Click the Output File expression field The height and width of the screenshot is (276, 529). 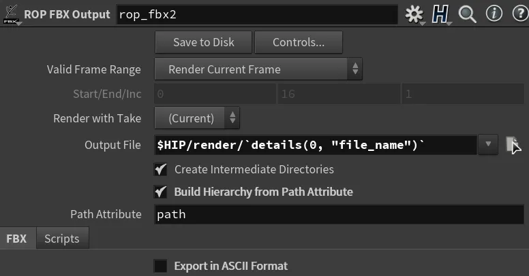pos(316,145)
